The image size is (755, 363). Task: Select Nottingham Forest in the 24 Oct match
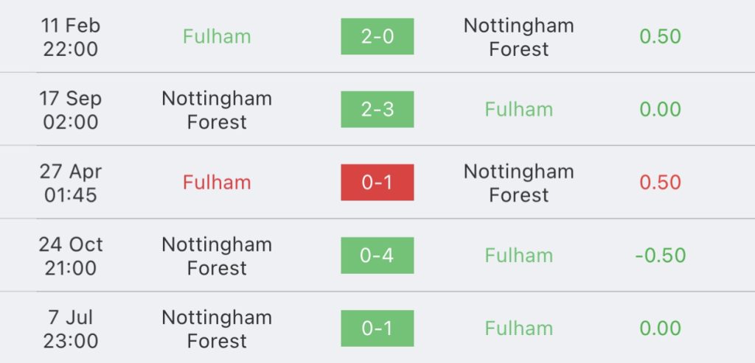point(217,255)
